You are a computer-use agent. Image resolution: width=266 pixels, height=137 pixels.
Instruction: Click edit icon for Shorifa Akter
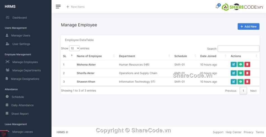[x=234, y=73]
